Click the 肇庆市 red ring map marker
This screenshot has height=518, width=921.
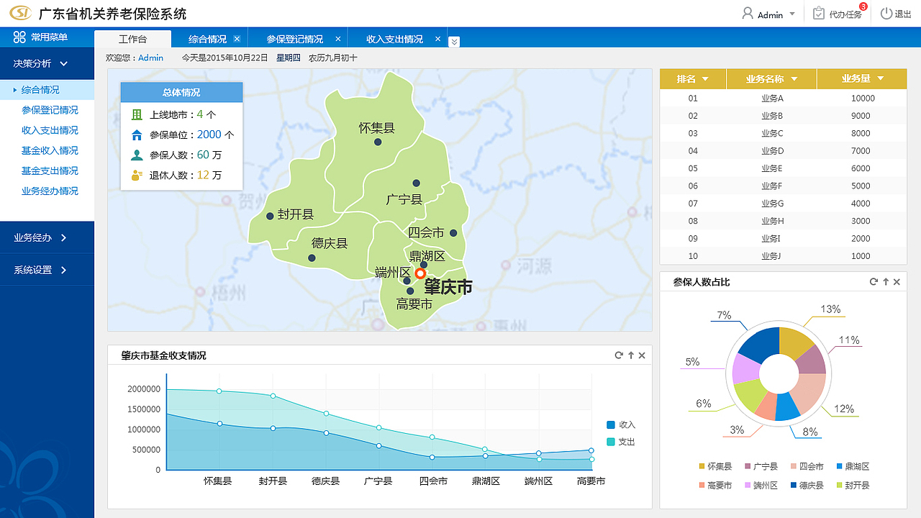(421, 273)
